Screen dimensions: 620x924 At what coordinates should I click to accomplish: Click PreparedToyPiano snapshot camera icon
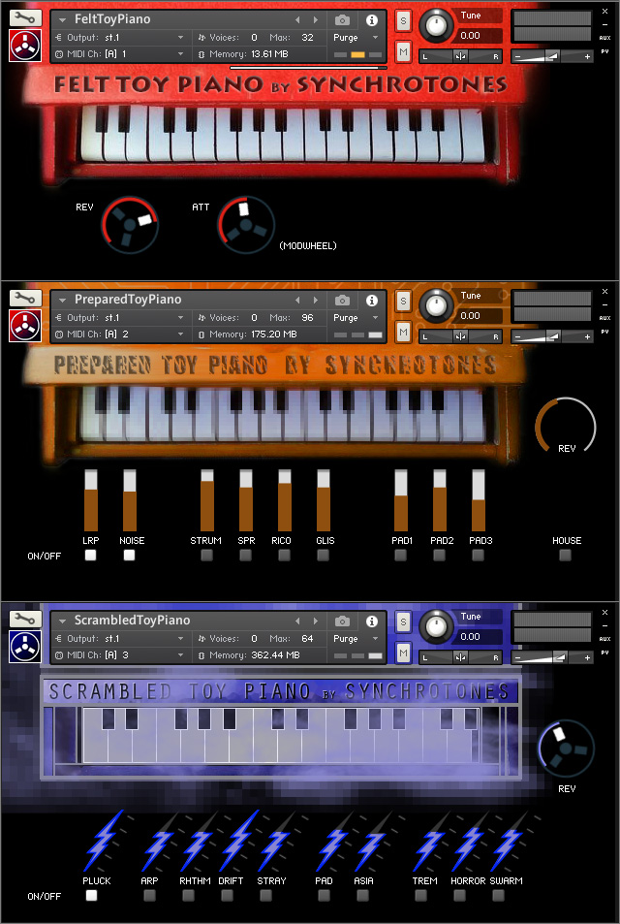click(x=342, y=301)
